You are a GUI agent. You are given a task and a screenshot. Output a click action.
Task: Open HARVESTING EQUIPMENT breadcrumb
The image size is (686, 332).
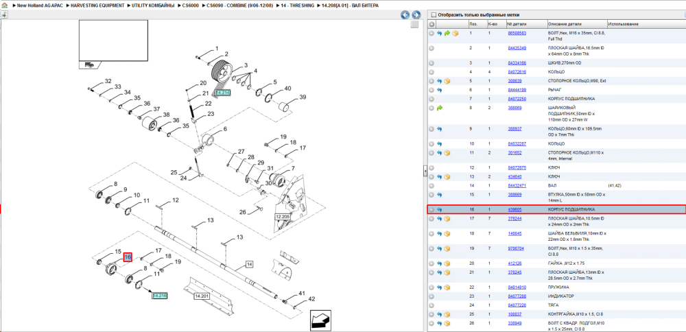pyautogui.click(x=97, y=5)
